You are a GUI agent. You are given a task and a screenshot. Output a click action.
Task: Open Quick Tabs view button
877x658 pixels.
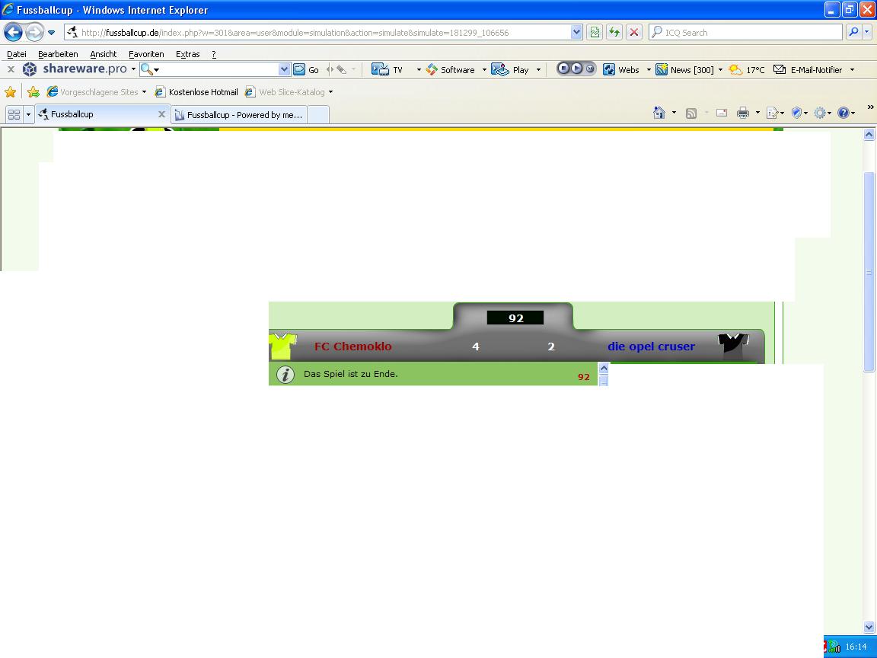(14, 114)
